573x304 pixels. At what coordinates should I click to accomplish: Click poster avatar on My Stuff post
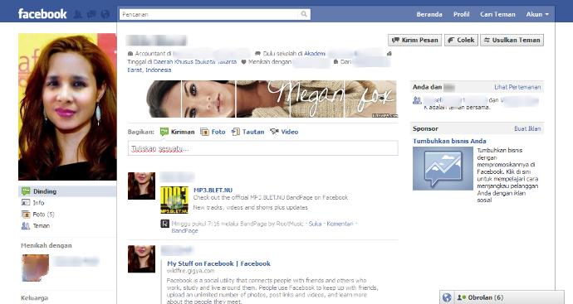141,259
